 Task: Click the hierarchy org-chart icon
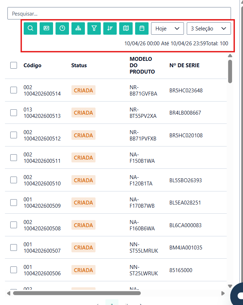click(78, 28)
